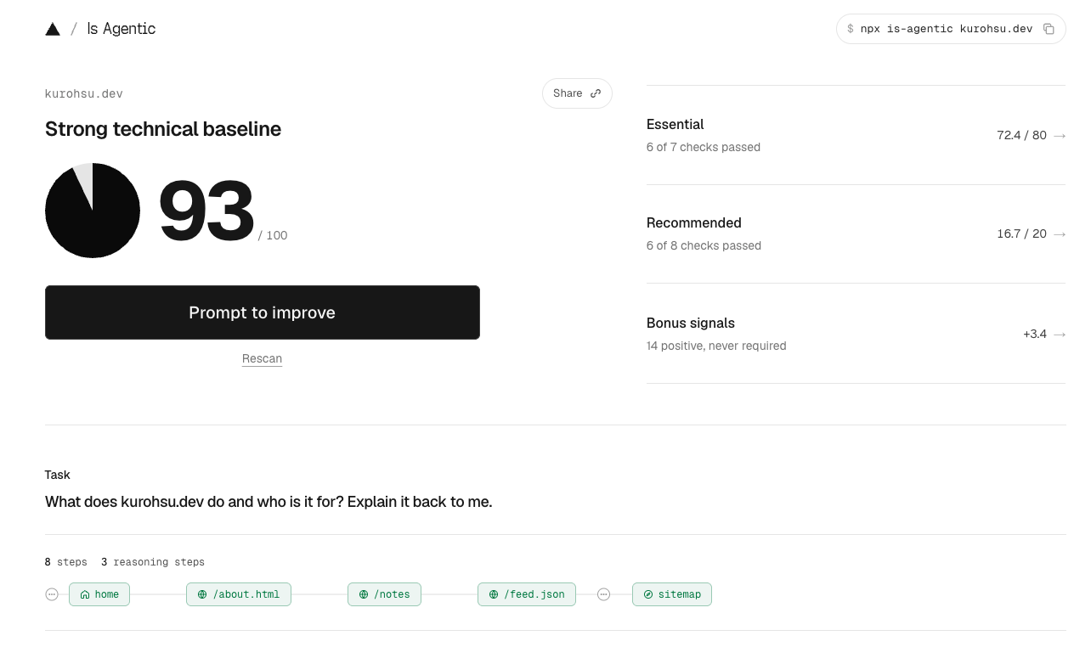
Task: Click the globe icon in /notes chip
Action: [364, 594]
